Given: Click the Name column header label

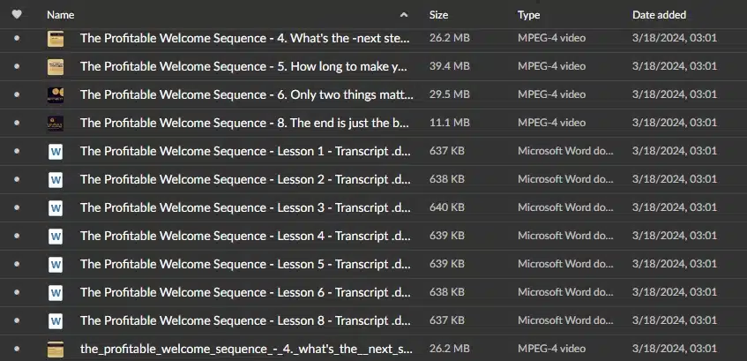Looking at the screenshot, I should [61, 15].
